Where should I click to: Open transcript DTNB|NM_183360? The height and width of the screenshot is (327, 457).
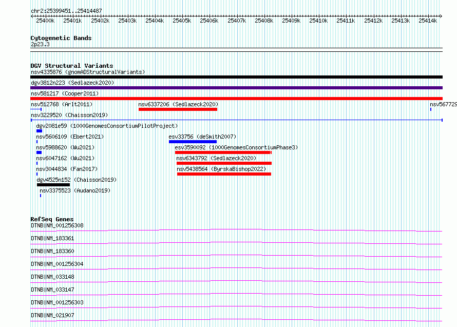pyautogui.click(x=52, y=251)
